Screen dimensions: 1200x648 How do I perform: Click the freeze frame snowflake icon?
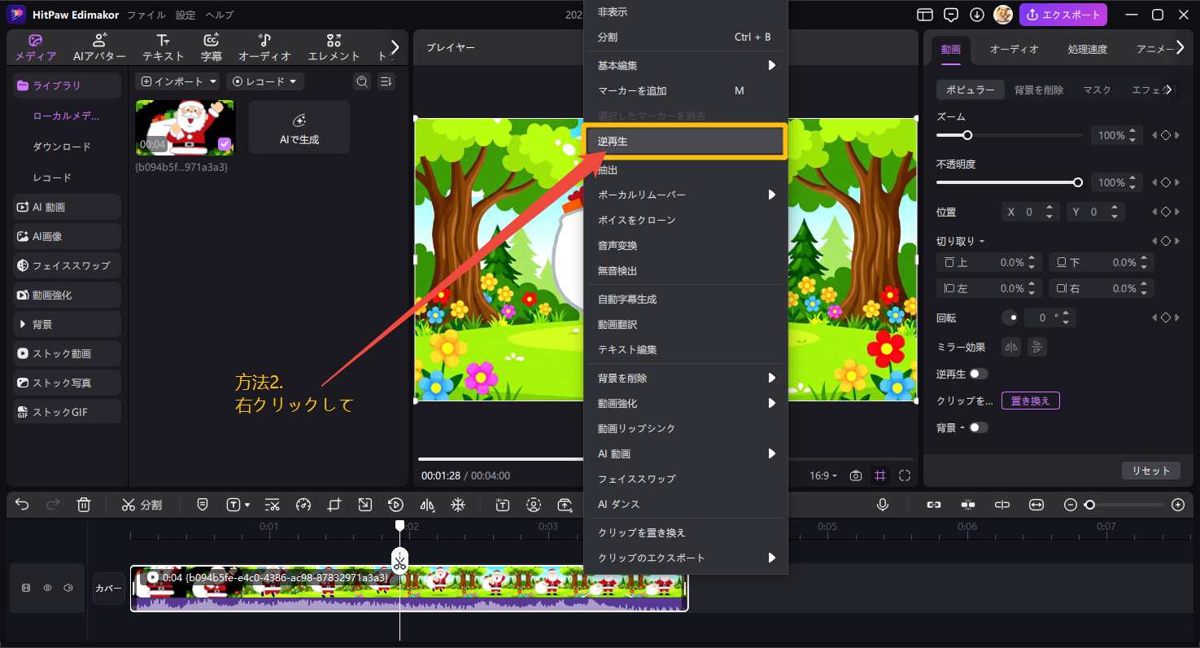pyautogui.click(x=458, y=505)
